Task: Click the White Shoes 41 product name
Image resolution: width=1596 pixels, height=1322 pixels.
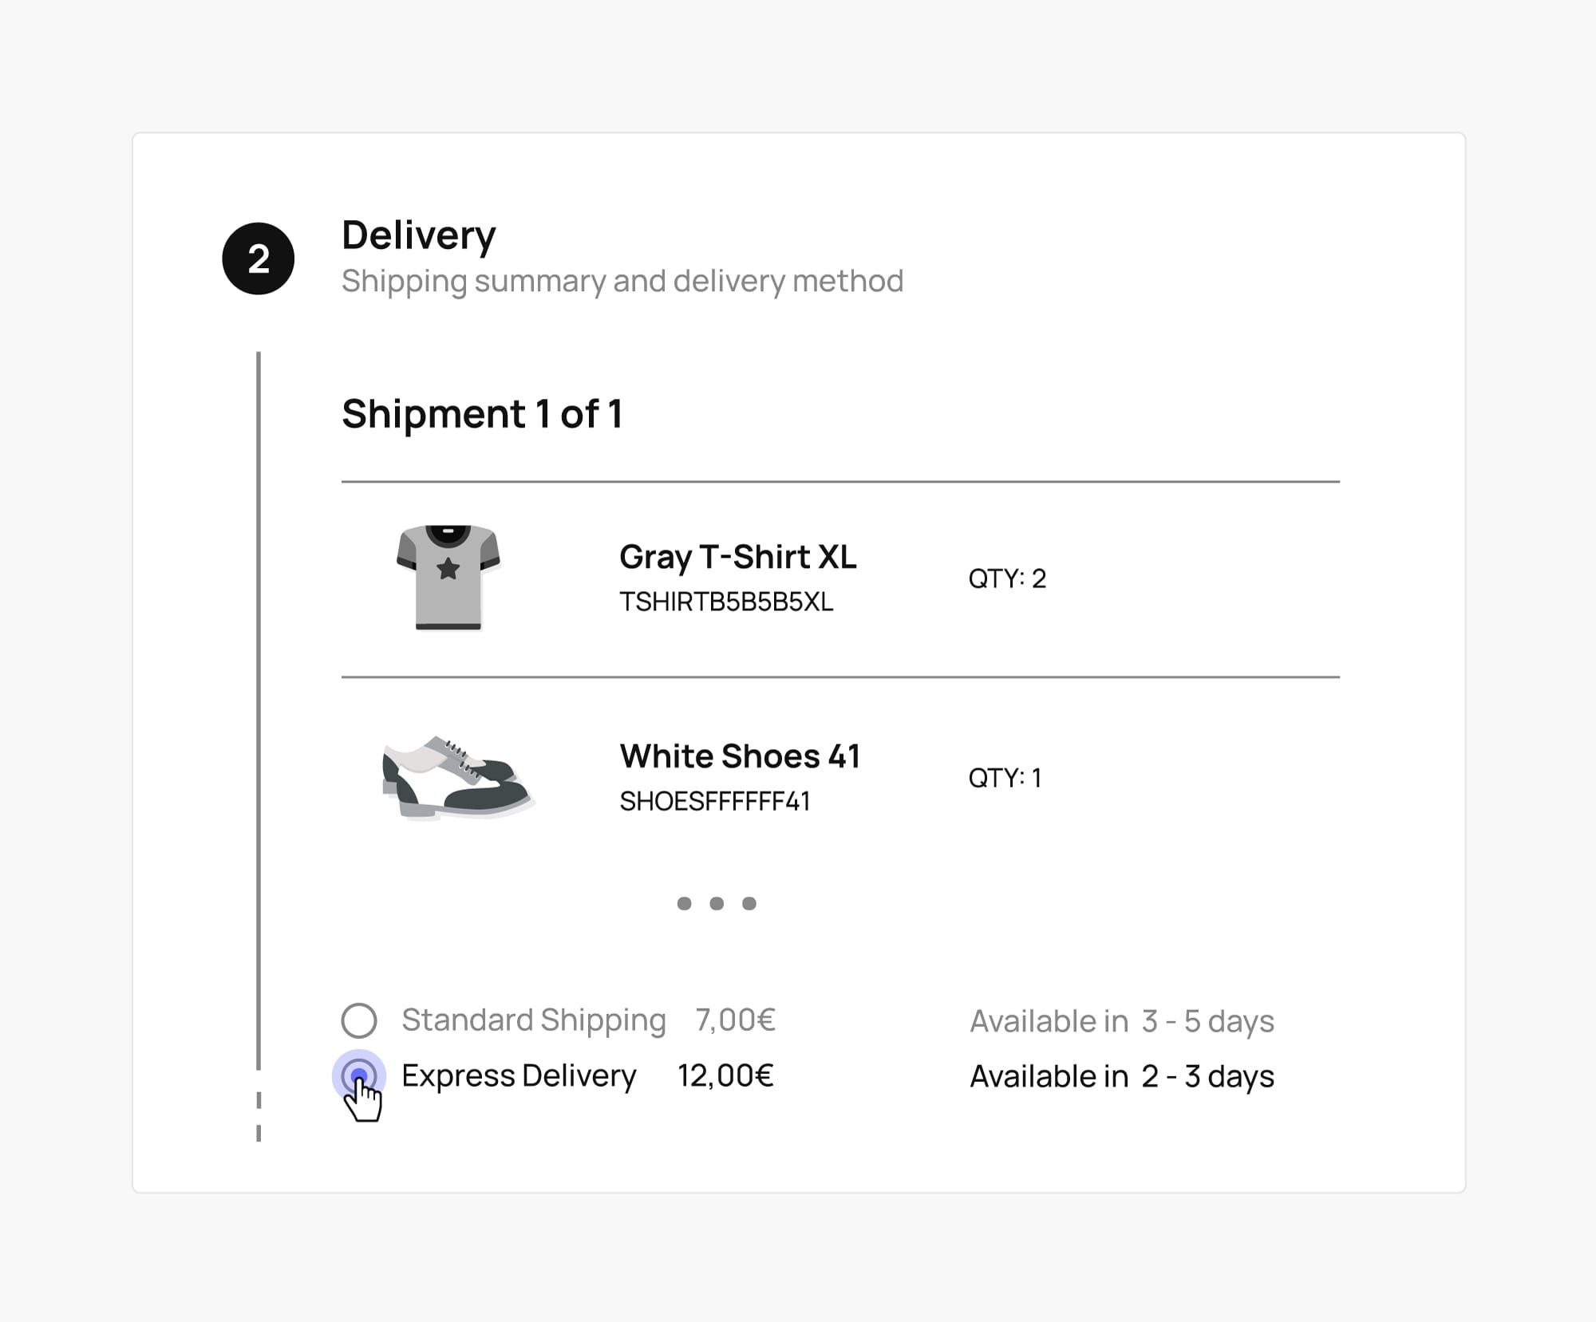Action: point(741,756)
